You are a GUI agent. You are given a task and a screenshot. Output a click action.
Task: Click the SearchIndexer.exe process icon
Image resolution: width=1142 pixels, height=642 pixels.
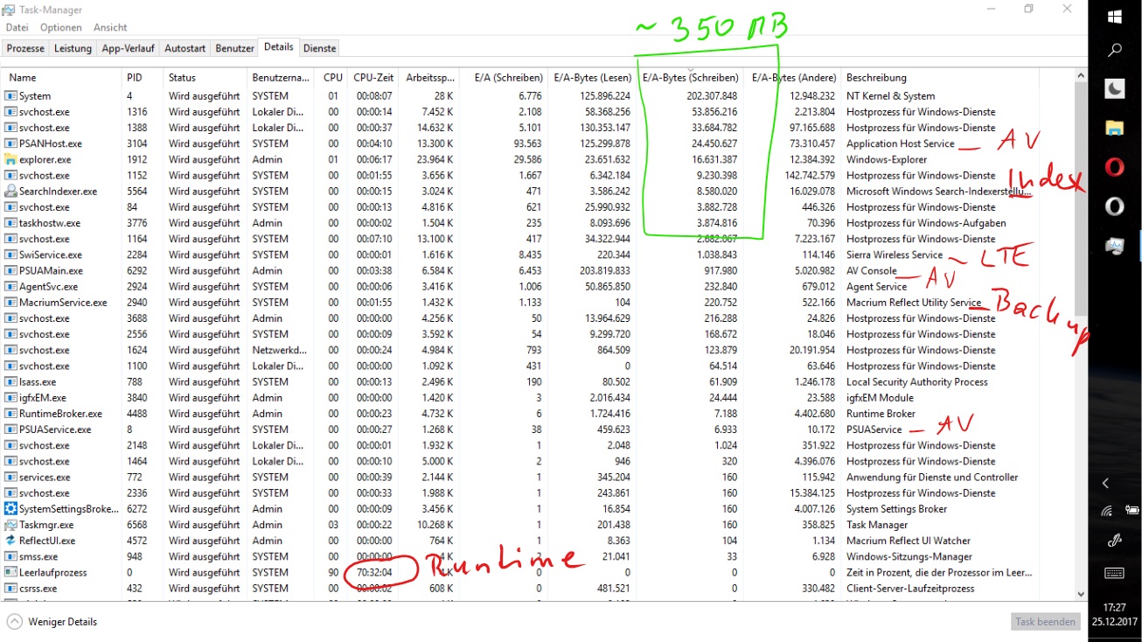click(x=10, y=192)
